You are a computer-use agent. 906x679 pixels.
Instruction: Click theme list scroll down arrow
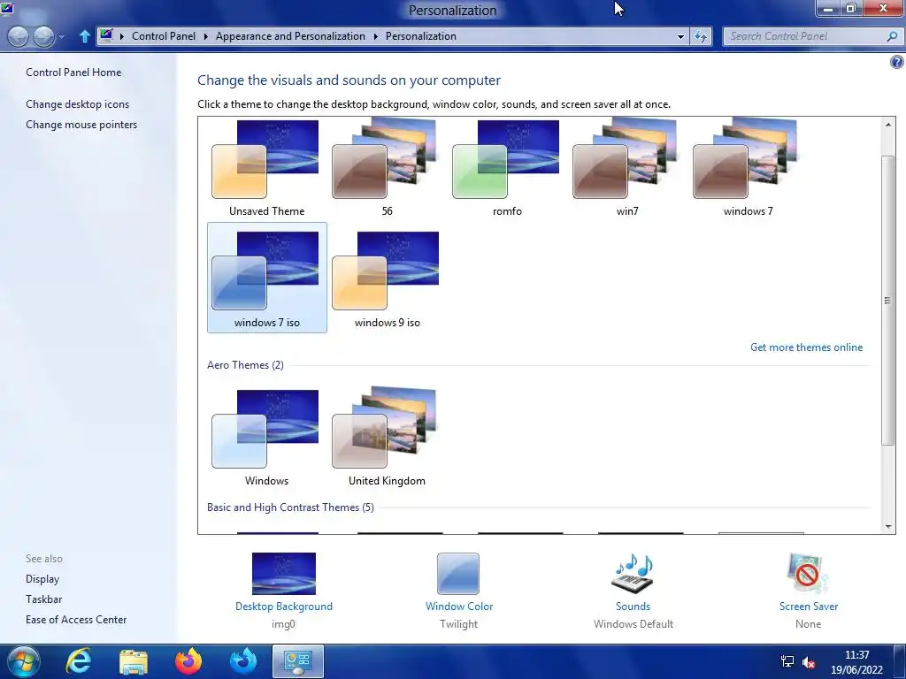[x=888, y=527]
